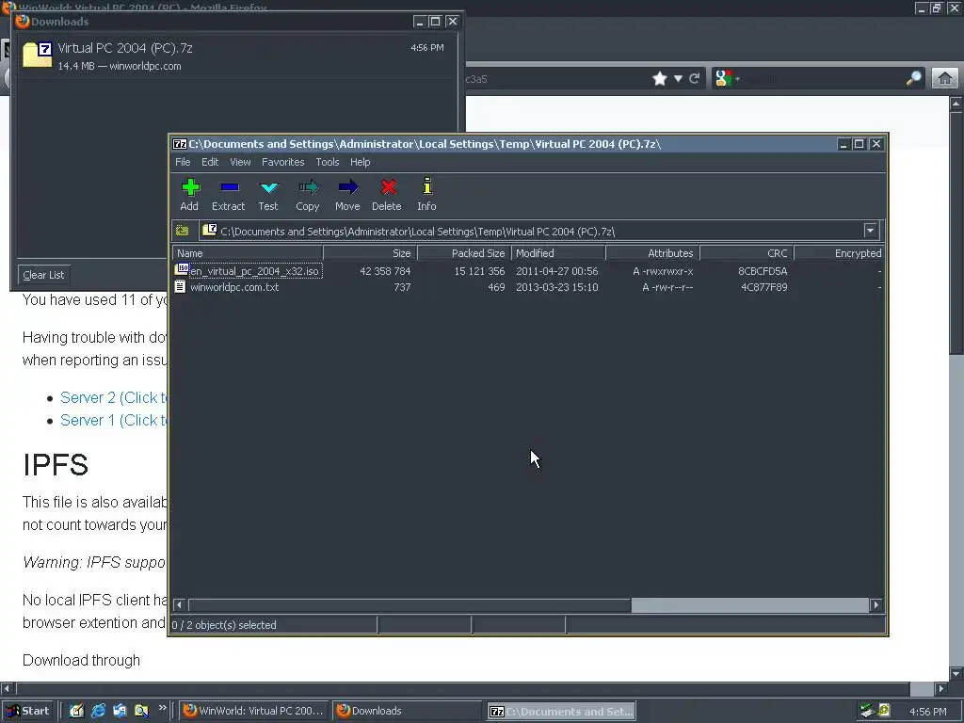Switch to Downloads taskbar button

[406, 711]
